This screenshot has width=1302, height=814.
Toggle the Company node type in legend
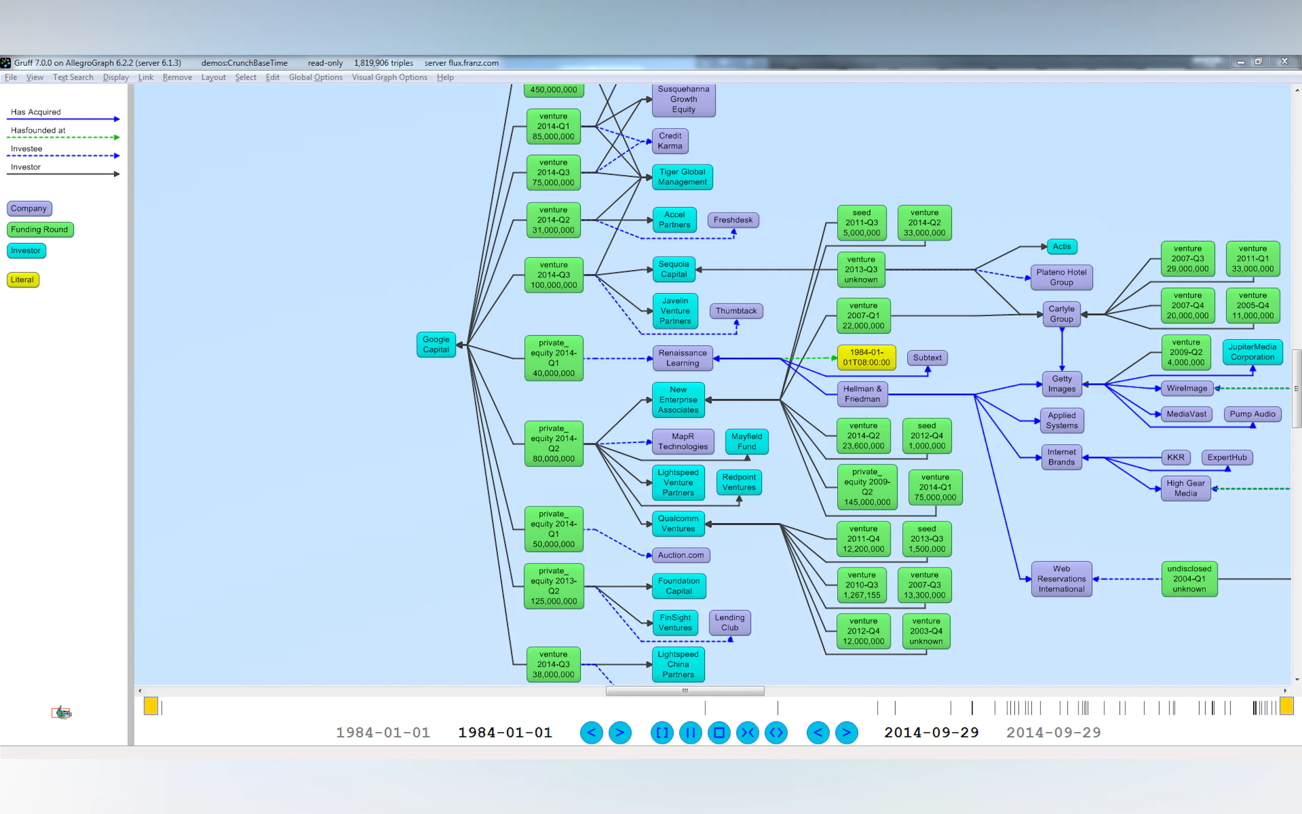[x=29, y=208]
